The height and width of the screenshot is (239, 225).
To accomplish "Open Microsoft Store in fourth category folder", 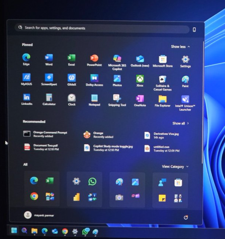I will pos(178,183).
